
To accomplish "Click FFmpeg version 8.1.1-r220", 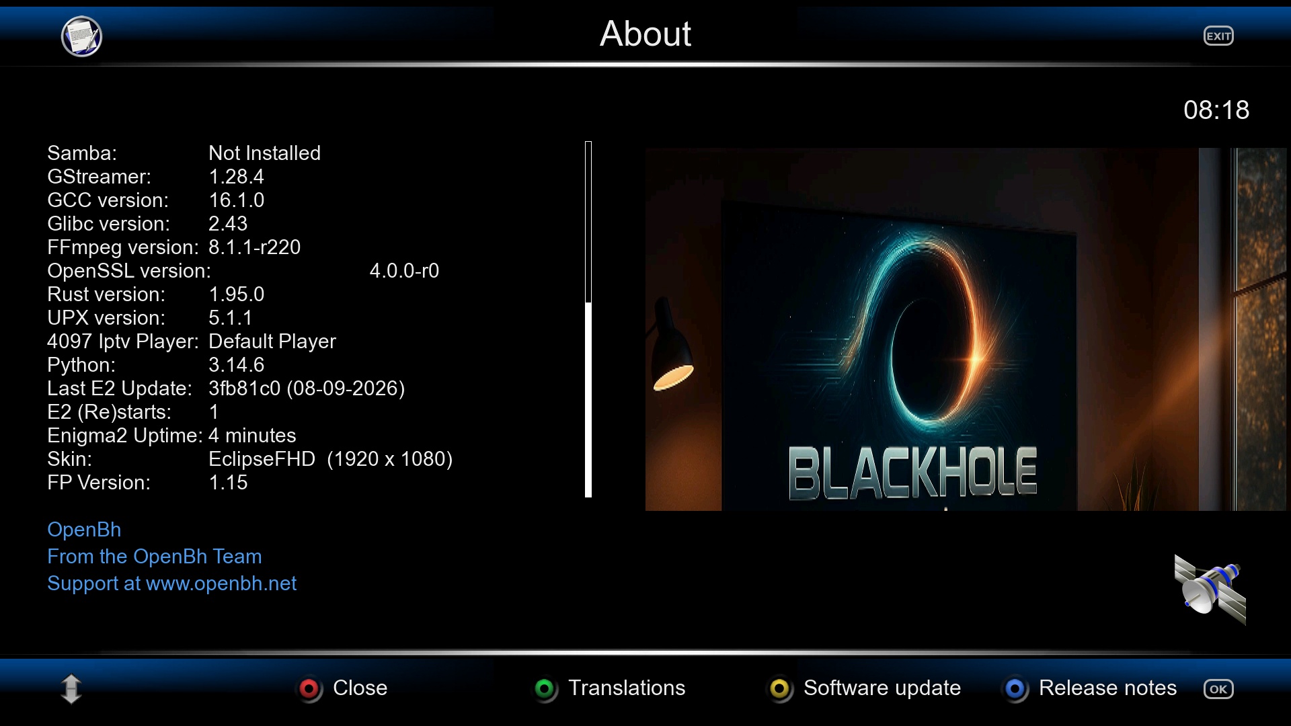I will pos(254,247).
